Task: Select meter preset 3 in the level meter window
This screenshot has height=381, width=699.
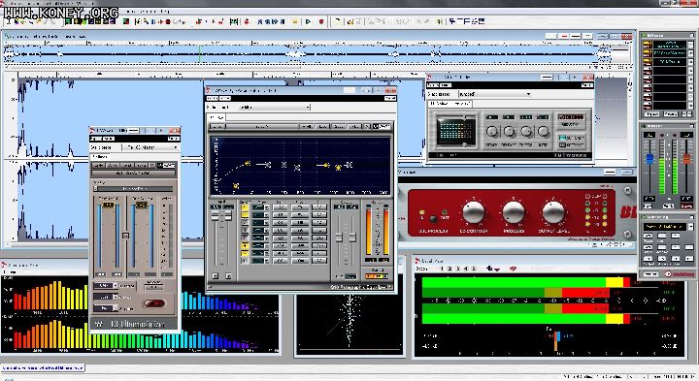Action: [458, 269]
